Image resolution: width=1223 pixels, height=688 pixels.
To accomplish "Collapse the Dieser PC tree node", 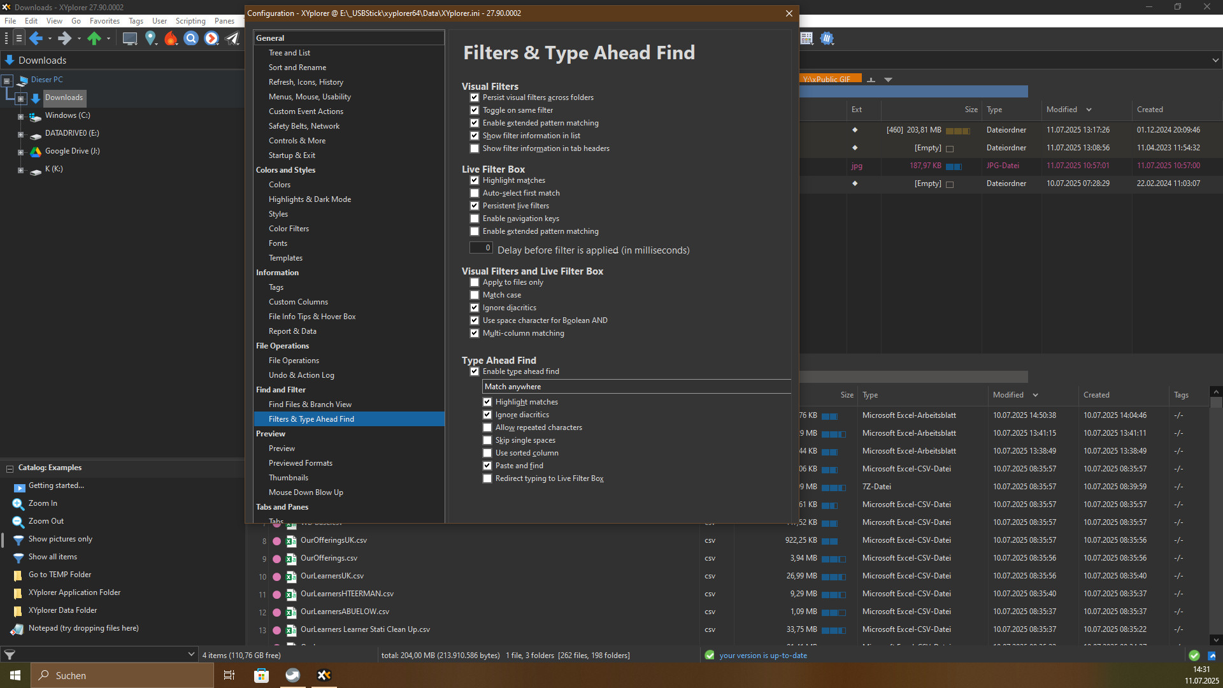I will [7, 81].
